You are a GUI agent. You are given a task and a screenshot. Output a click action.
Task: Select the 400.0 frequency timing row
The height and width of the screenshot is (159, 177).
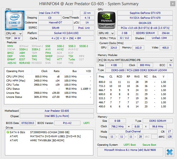pyautogui.click(x=135, y=107)
